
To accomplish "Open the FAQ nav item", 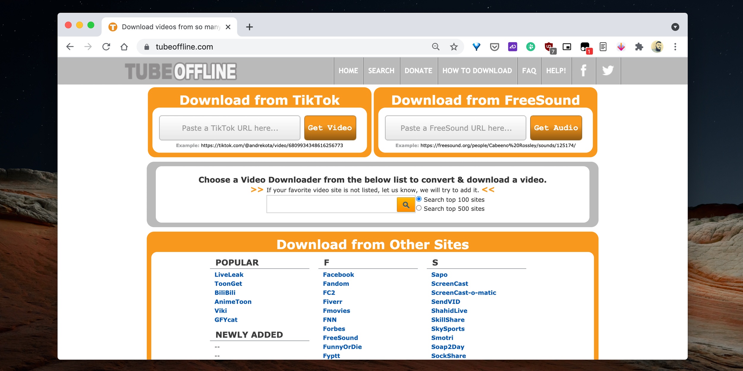I will (529, 71).
